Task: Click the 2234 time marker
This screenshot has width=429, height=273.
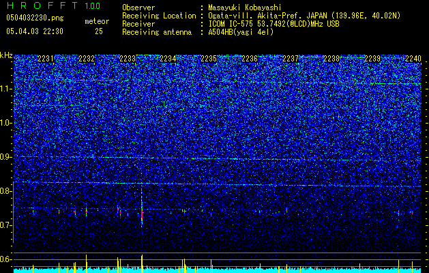Action: [168, 59]
